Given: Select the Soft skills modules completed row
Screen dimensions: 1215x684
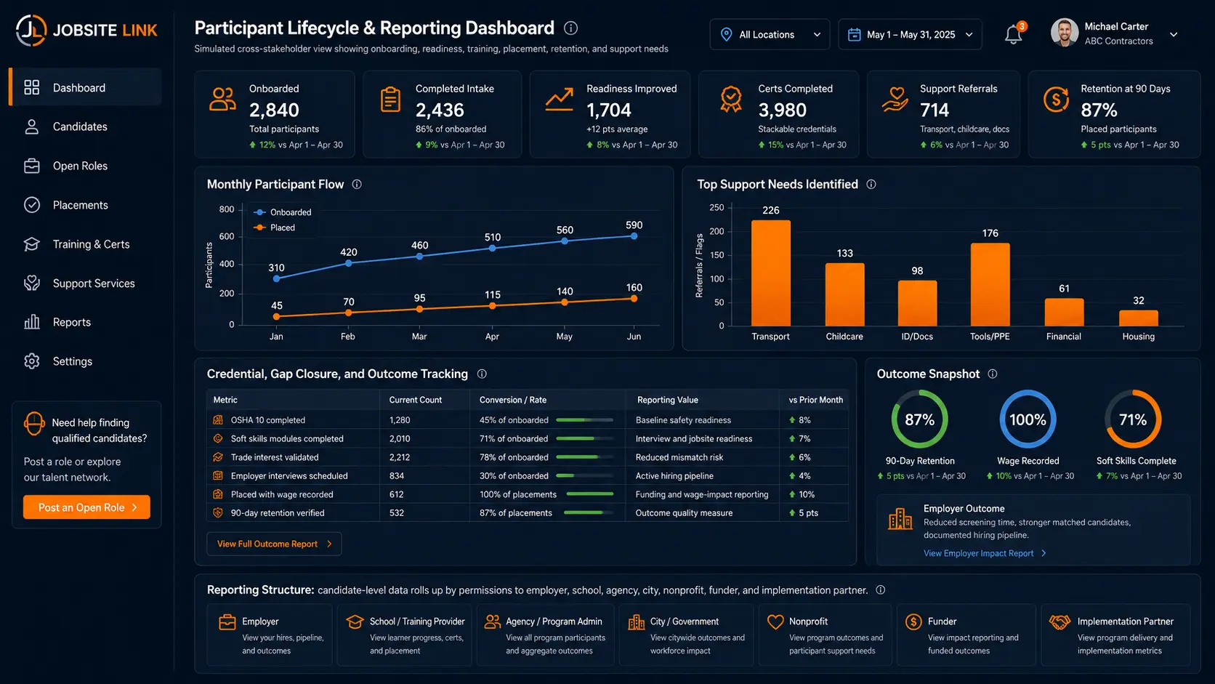Looking at the screenshot, I should [528, 439].
